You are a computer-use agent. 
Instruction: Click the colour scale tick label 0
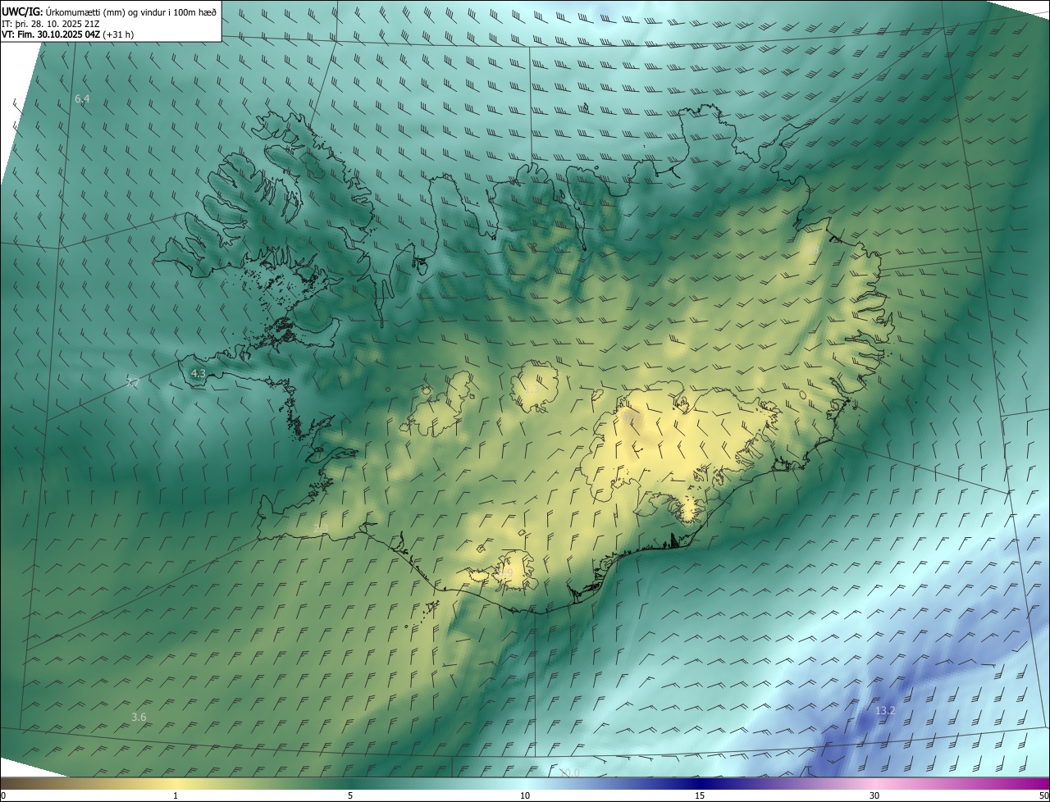point(2,795)
